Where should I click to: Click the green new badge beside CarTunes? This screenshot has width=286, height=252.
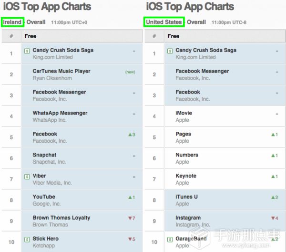(130, 72)
